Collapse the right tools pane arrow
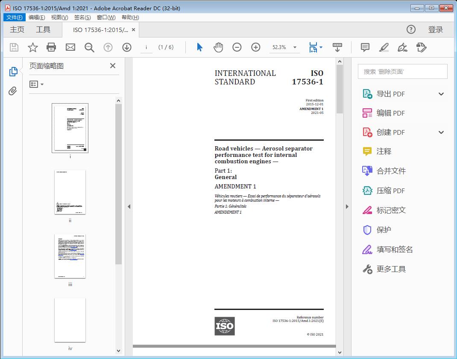 [347, 207]
